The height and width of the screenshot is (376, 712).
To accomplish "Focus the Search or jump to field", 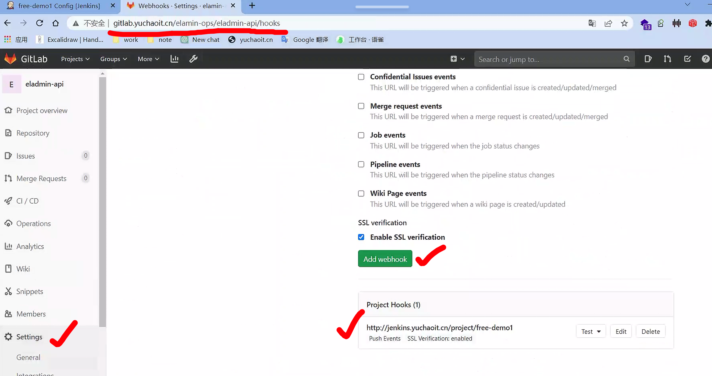I will pyautogui.click(x=550, y=59).
